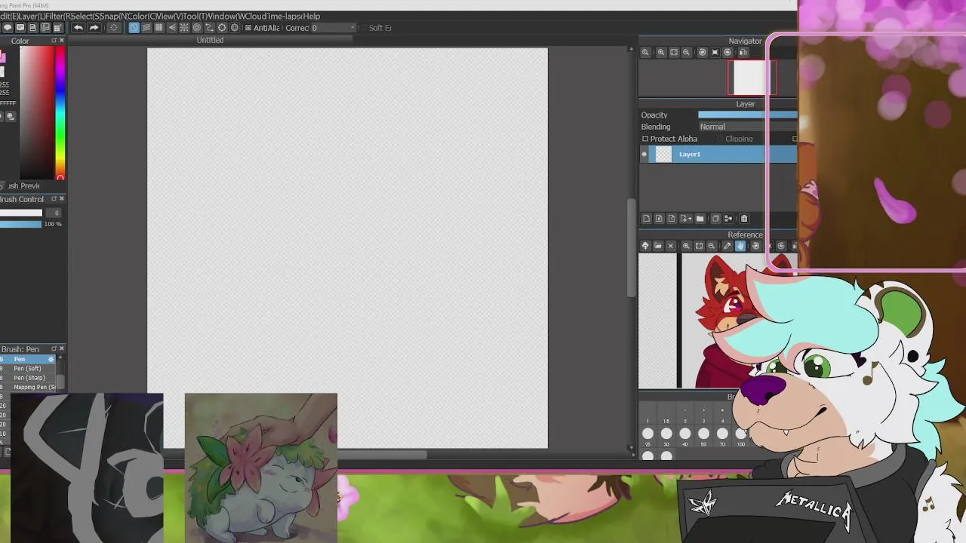
Task: Adjust the brush opacity 100% slider
Action: [x=20, y=224]
